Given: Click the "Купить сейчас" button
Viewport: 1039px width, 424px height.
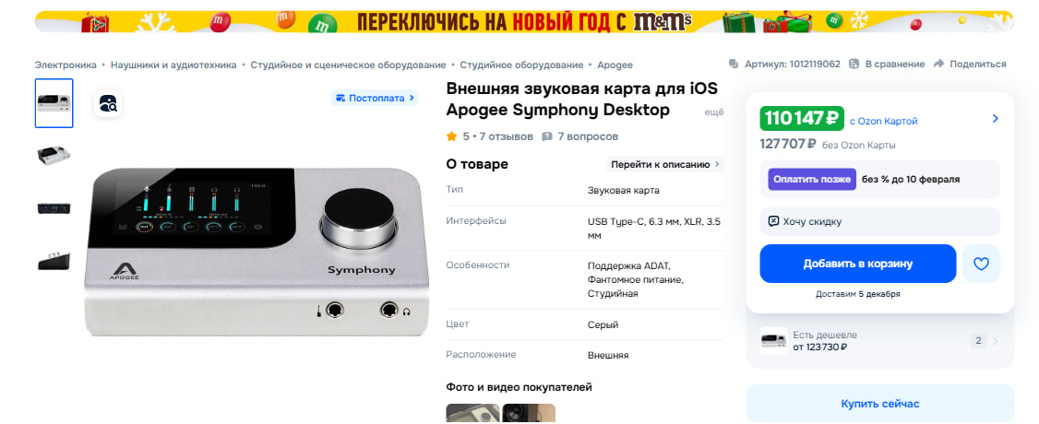Looking at the screenshot, I should (880, 404).
